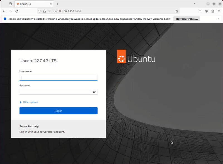
Task: Open the Save to Pocket icon
Action: coord(200,11)
